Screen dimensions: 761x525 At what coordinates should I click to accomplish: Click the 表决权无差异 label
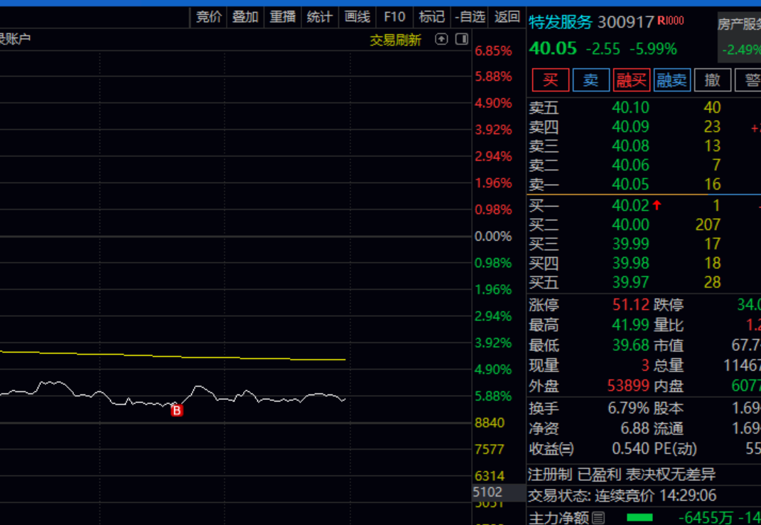tap(670, 475)
